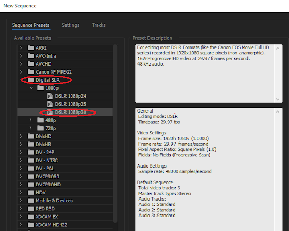Click the 720p folder icon
The height and width of the screenshot is (231, 289).
pos(40,128)
